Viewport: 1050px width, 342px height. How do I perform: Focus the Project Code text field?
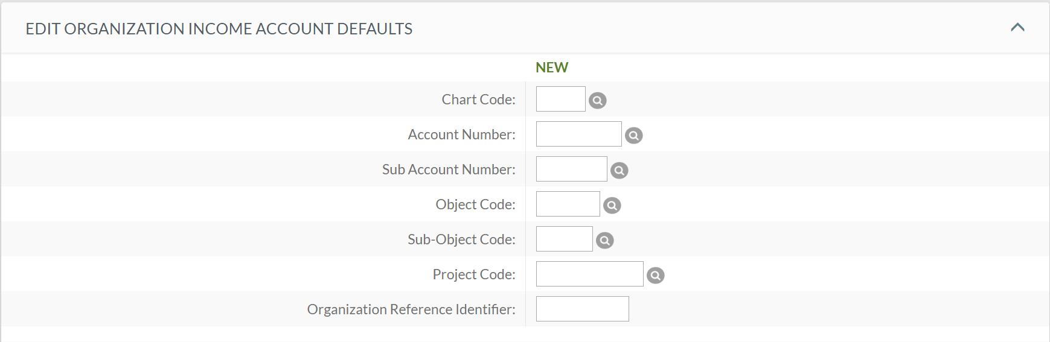tap(590, 274)
